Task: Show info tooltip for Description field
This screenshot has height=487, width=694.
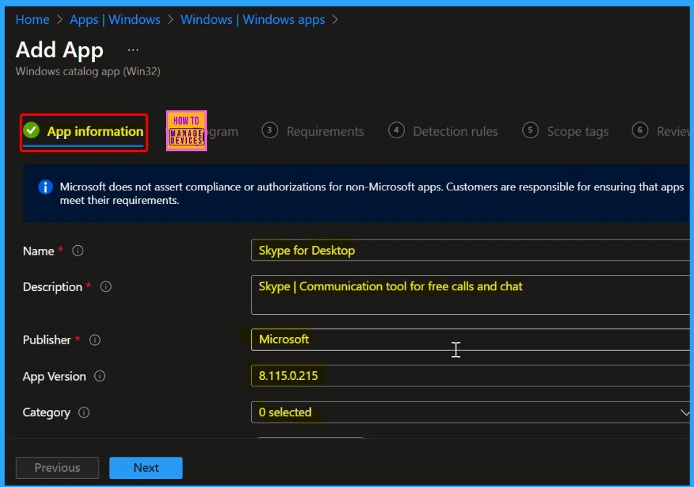Action: click(x=106, y=287)
